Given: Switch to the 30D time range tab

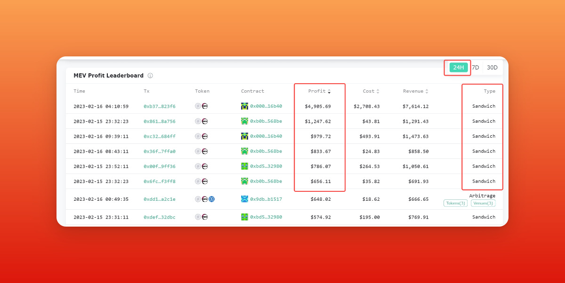Looking at the screenshot, I should [492, 68].
